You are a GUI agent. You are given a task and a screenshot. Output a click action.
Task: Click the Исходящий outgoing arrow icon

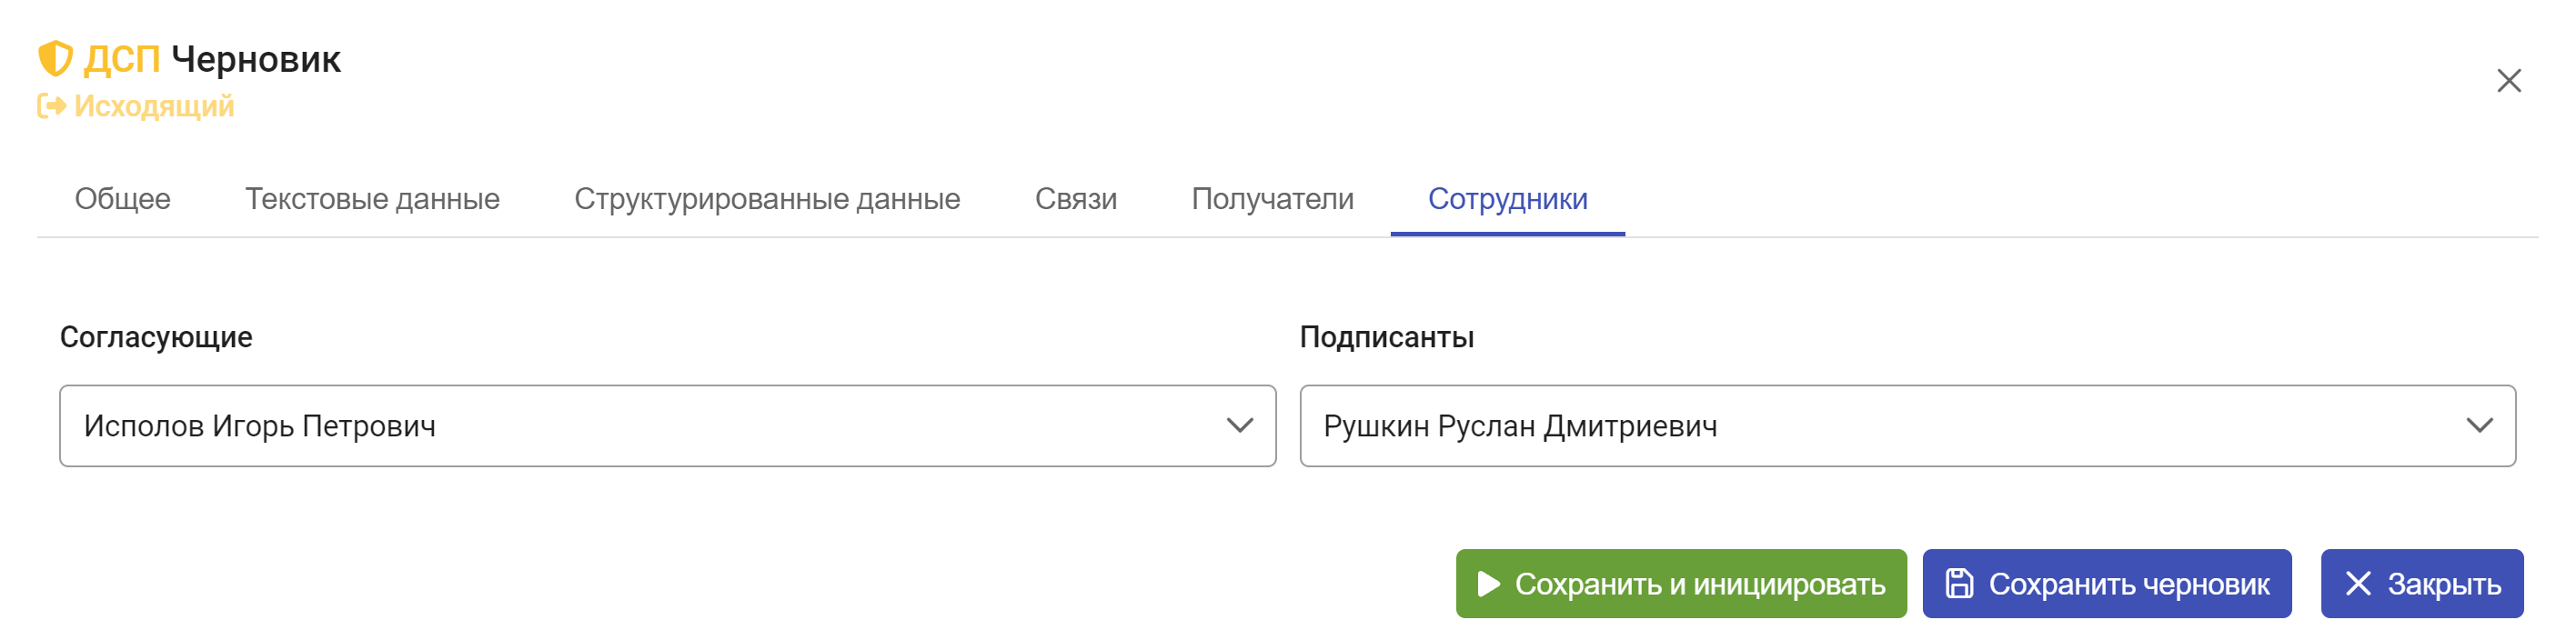coord(52,106)
